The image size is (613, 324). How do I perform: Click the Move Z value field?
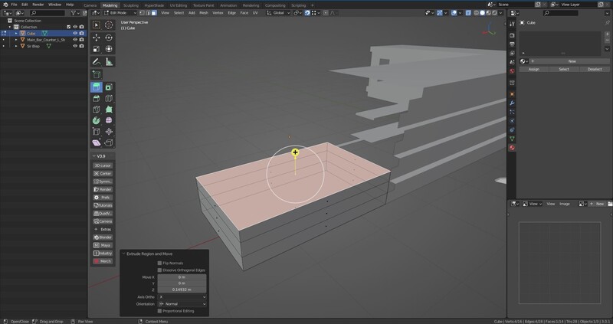[x=182, y=290]
